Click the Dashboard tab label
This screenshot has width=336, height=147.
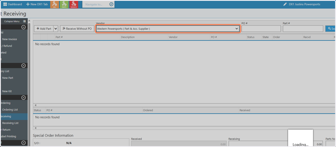[15, 4]
